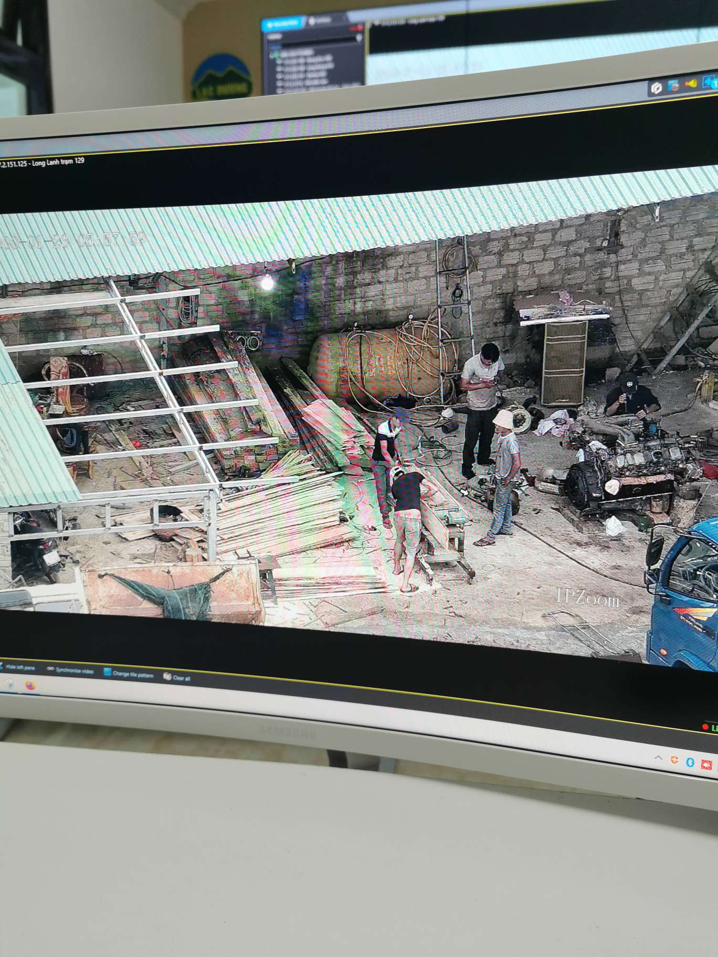Image resolution: width=718 pixels, height=957 pixels.
Task: Click the Clear all icon
Action: (x=167, y=676)
